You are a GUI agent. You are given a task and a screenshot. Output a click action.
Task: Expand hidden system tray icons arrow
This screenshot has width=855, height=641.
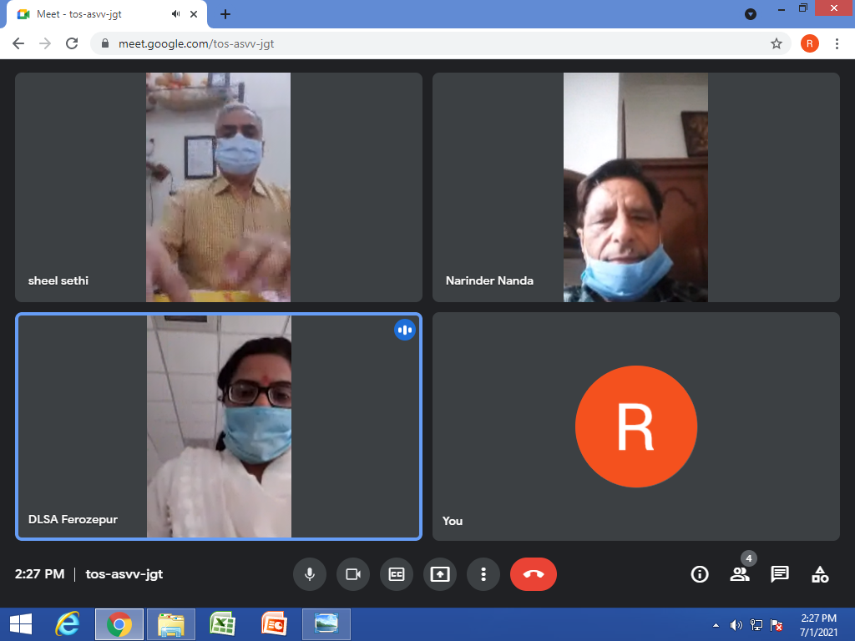pyautogui.click(x=716, y=625)
